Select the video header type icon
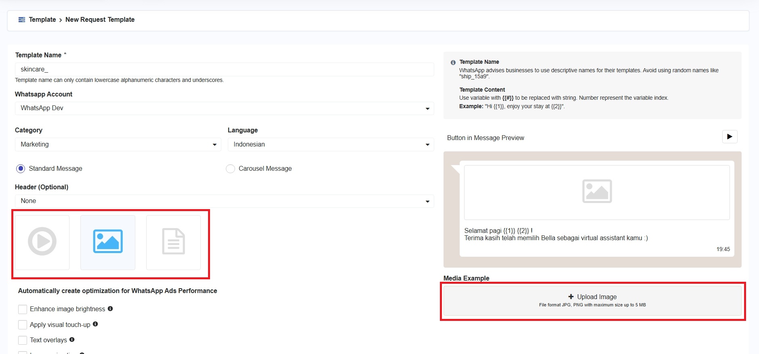Viewport: 759px width, 354px height. coord(42,242)
